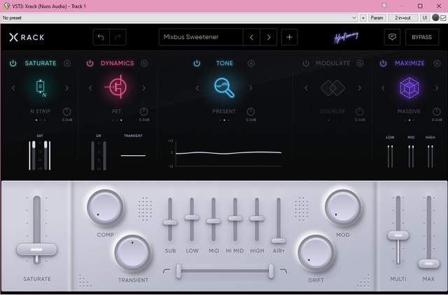The height and width of the screenshot is (295, 448).
Task: Toggle the Dynamics module power
Action: 90,64
